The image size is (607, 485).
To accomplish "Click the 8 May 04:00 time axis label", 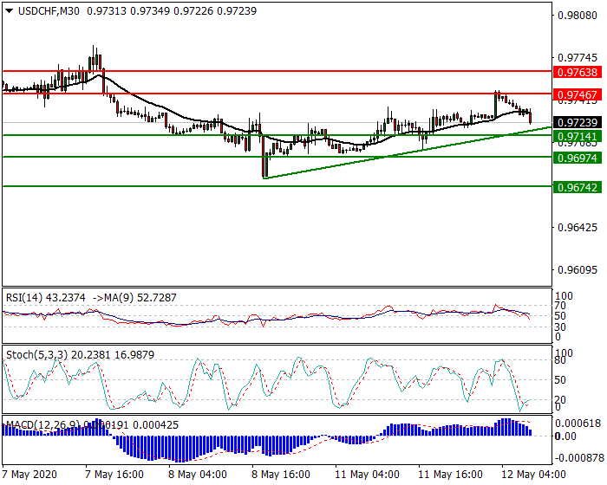I will (x=198, y=474).
